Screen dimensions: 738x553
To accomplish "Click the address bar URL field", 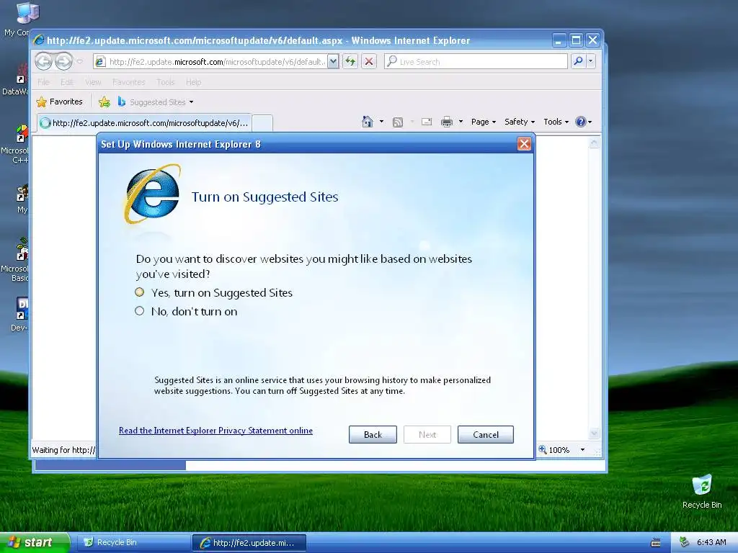I will 216,62.
